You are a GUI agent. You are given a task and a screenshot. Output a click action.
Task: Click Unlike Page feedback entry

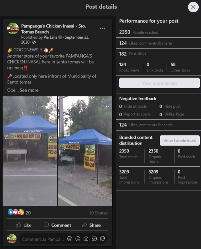tap(172, 114)
